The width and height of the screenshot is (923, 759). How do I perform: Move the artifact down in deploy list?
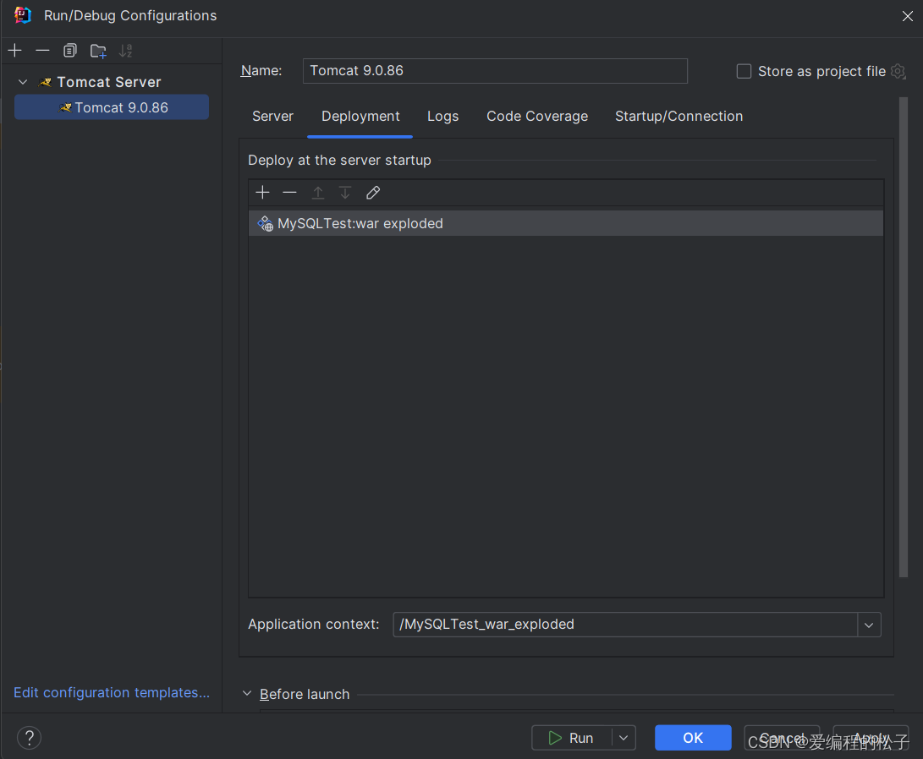click(345, 192)
